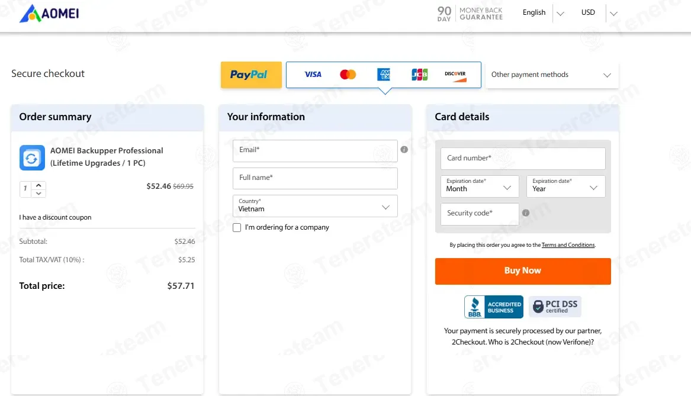Enable "I'm ordering for a company" checkbox
The width and height of the screenshot is (691, 396).
pyautogui.click(x=237, y=228)
